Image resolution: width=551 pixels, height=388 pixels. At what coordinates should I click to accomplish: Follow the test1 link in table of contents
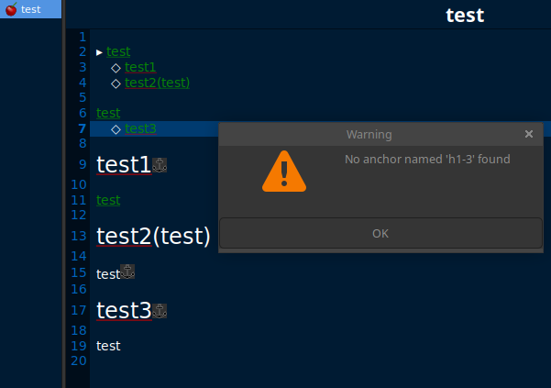coord(140,67)
